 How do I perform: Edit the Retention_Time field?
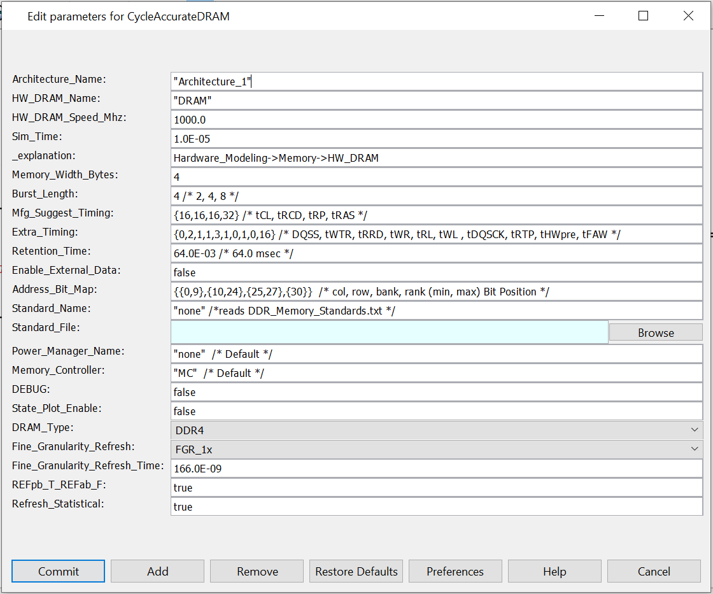pos(437,253)
